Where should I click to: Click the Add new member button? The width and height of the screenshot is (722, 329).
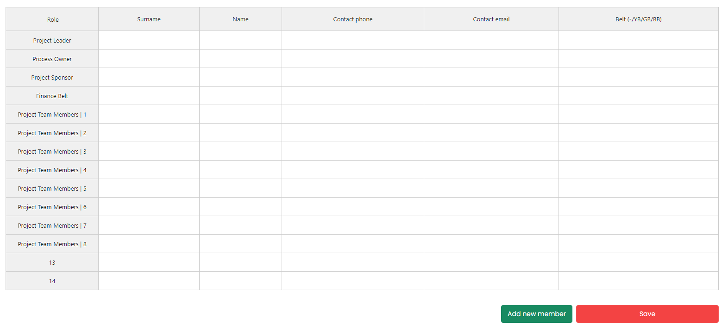536,314
